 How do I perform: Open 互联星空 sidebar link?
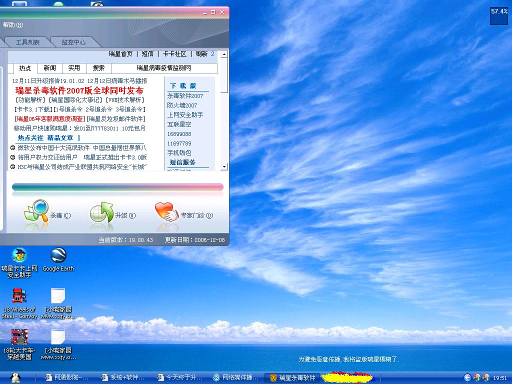pyautogui.click(x=179, y=124)
